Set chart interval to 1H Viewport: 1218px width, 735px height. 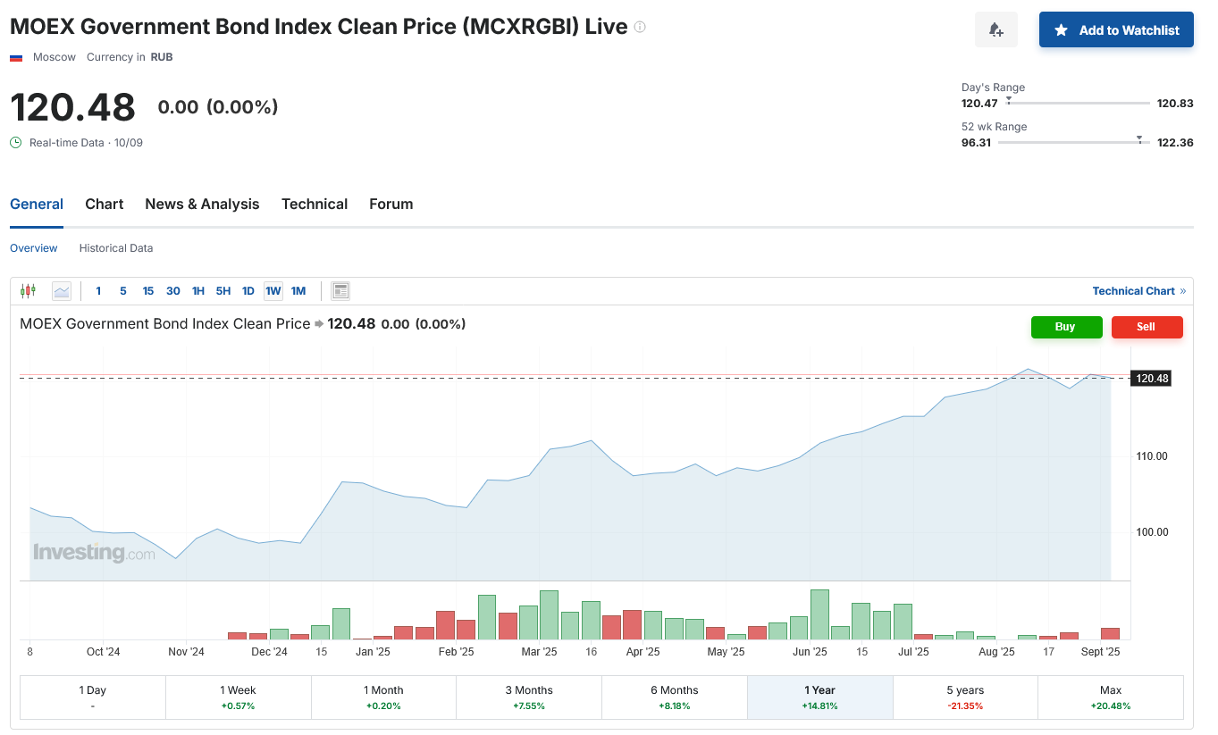pyautogui.click(x=198, y=291)
